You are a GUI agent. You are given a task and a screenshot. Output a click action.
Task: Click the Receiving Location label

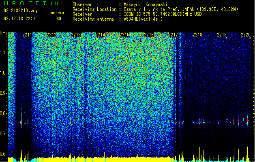(x=94, y=9)
